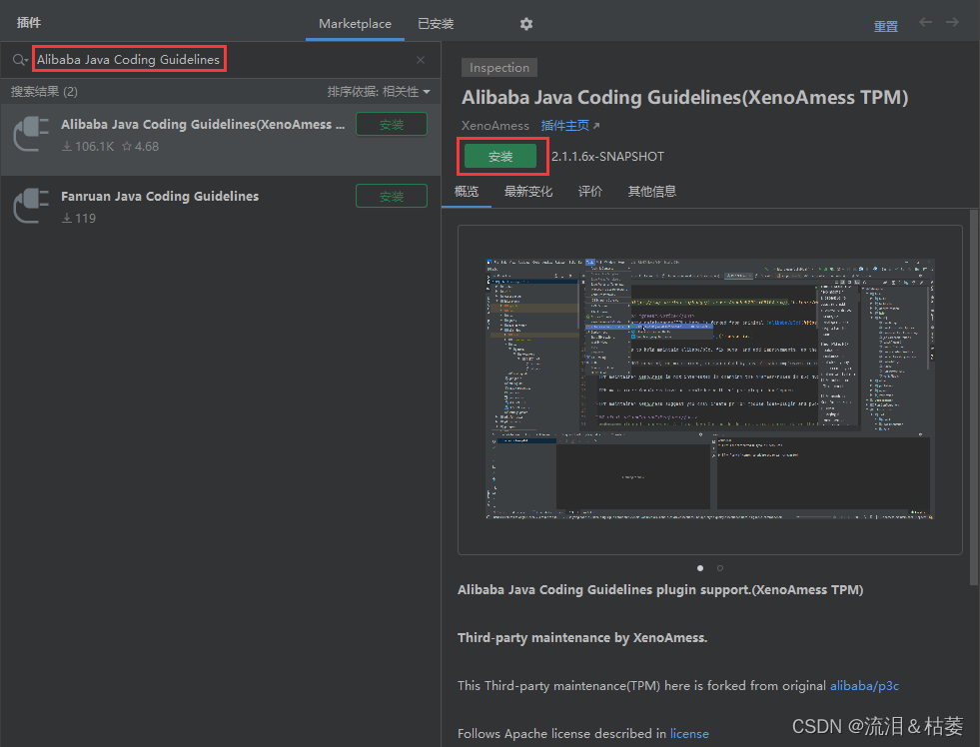Image resolution: width=980 pixels, height=747 pixels.
Task: Select the Fanruan Java Coding Guidelines result
Action: [221, 211]
